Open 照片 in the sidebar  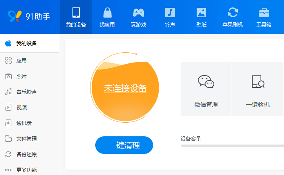click(22, 76)
